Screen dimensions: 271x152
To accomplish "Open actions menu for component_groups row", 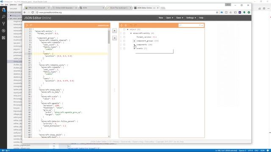I will pos(124,41).
